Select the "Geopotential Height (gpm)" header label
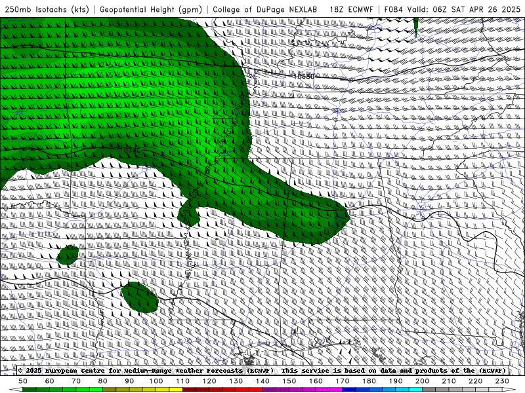The image size is (525, 393). pyautogui.click(x=151, y=9)
